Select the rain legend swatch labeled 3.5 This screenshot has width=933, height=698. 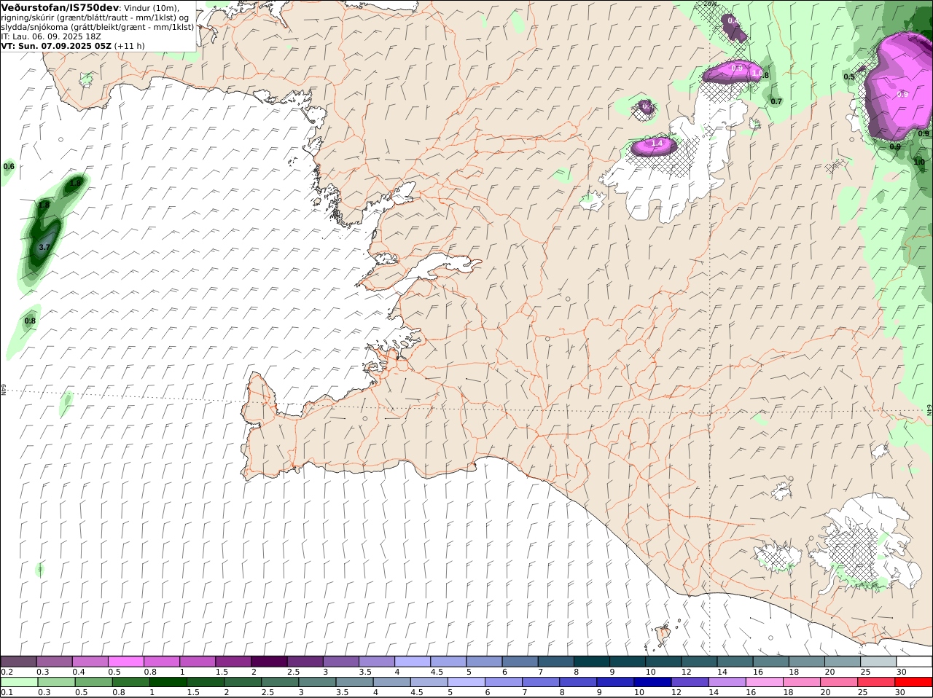click(354, 682)
